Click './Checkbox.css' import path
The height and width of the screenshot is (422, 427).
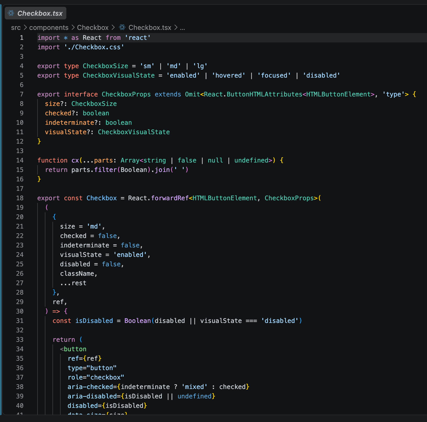pos(94,47)
